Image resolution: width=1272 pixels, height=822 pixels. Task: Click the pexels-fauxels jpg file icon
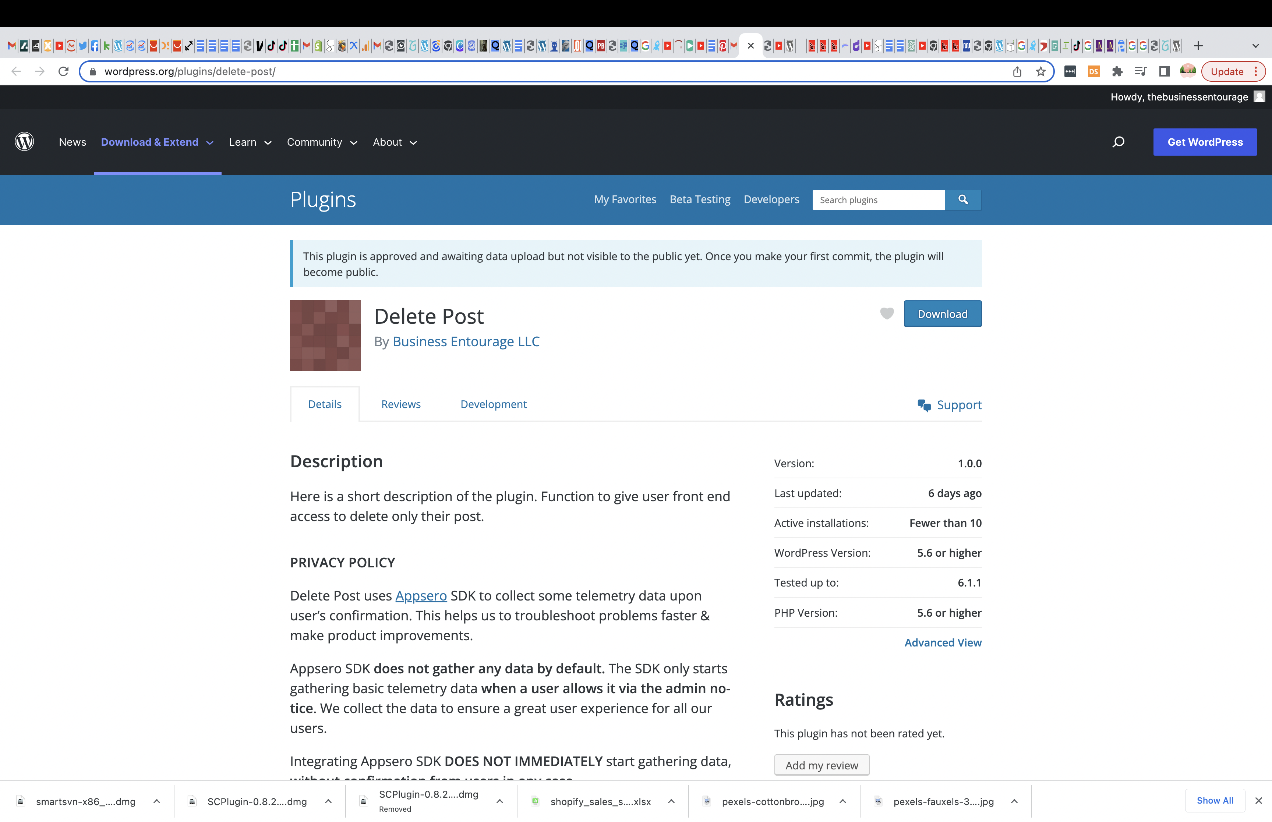[879, 801]
